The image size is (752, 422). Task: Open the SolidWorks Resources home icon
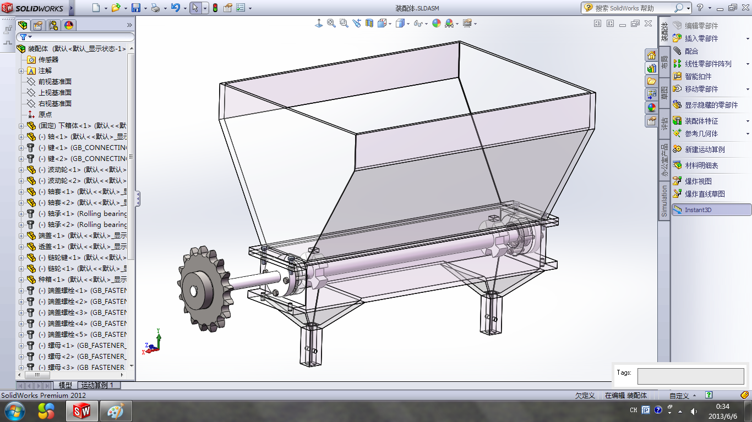click(x=651, y=55)
